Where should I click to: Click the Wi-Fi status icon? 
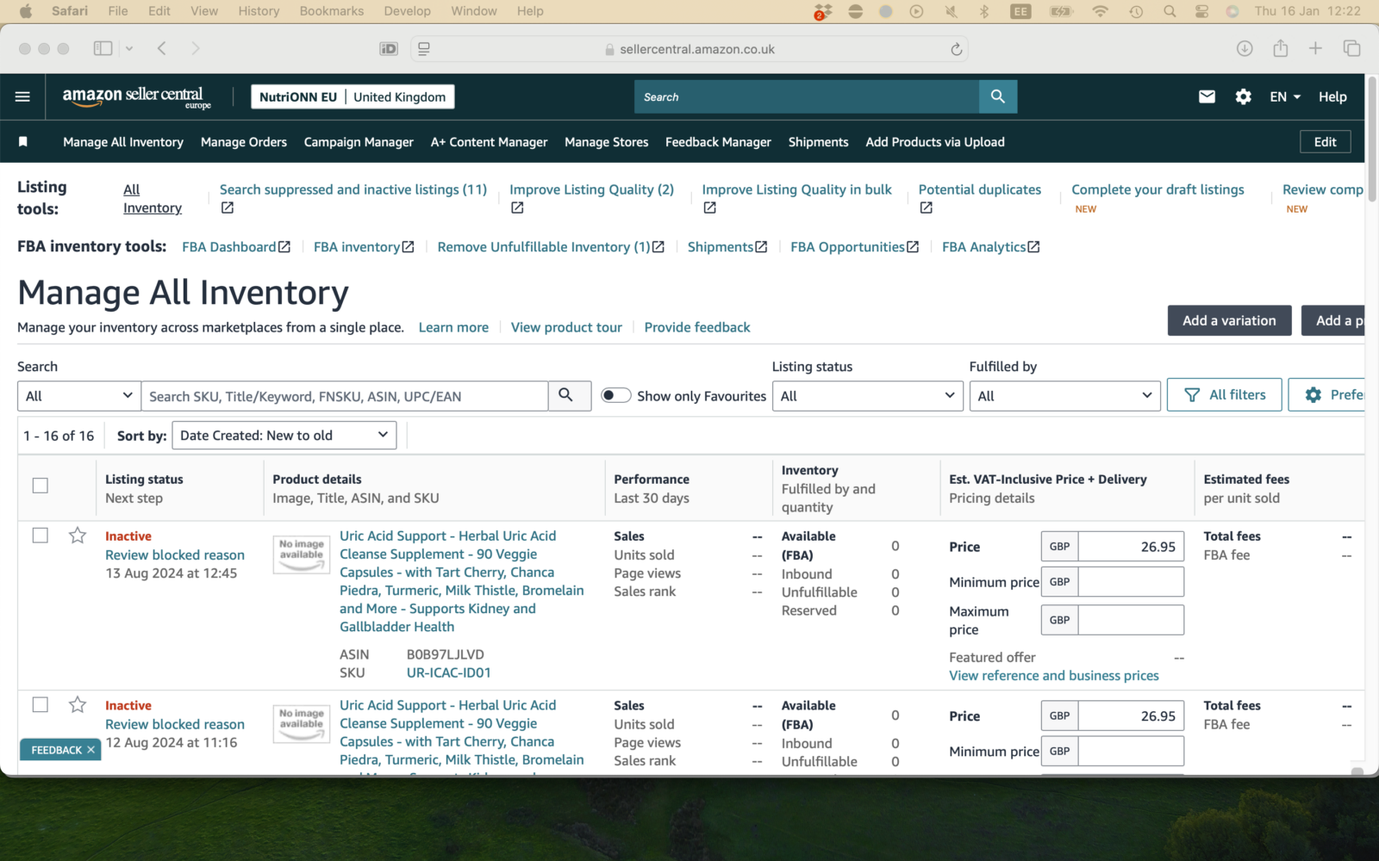[1100, 11]
